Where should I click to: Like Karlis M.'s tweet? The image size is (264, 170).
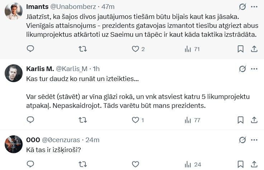[x=136, y=120]
